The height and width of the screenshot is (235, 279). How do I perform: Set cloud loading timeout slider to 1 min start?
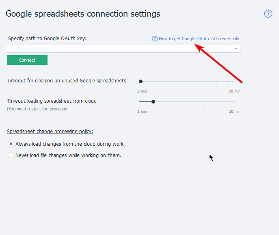click(141, 102)
